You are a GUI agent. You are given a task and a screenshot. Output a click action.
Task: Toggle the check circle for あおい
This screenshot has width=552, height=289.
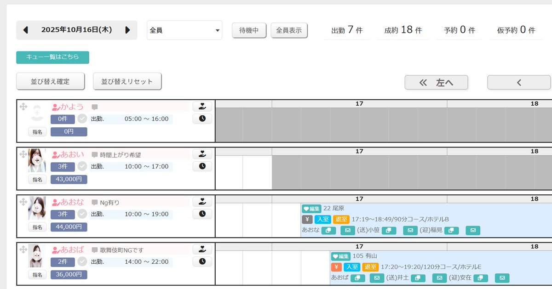click(x=82, y=167)
